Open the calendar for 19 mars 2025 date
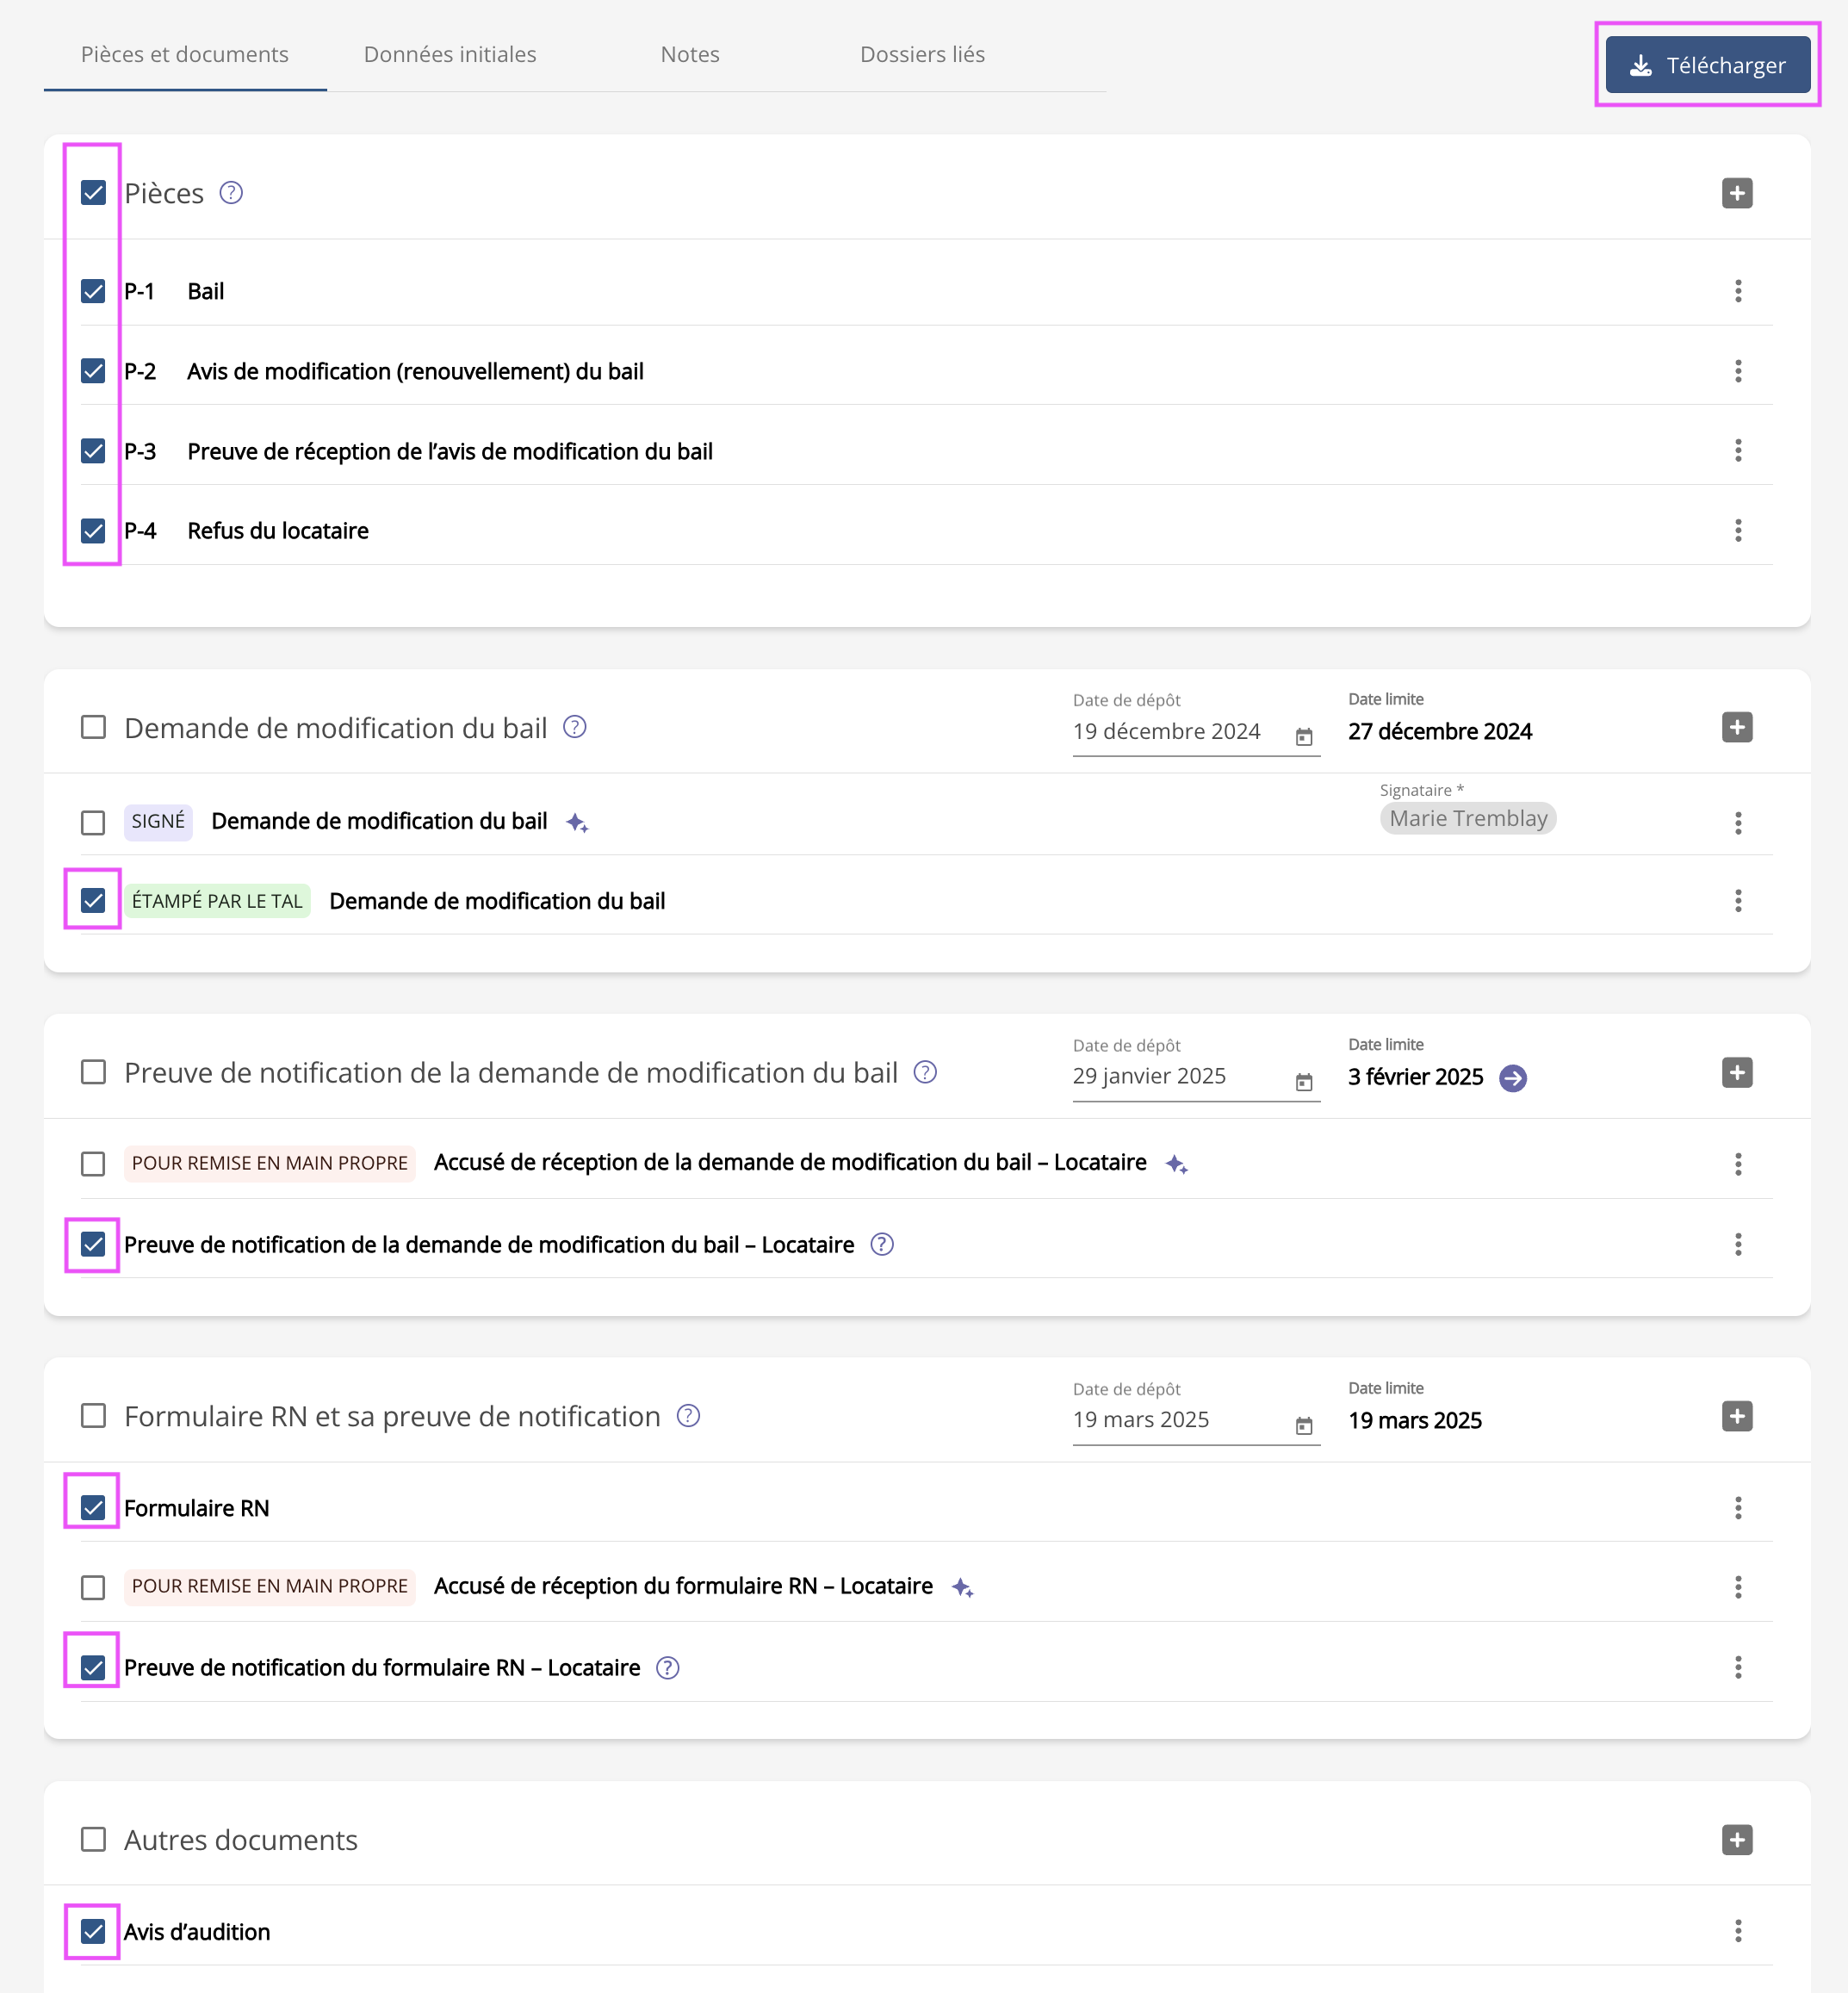The width and height of the screenshot is (1848, 1993). (x=1304, y=1426)
